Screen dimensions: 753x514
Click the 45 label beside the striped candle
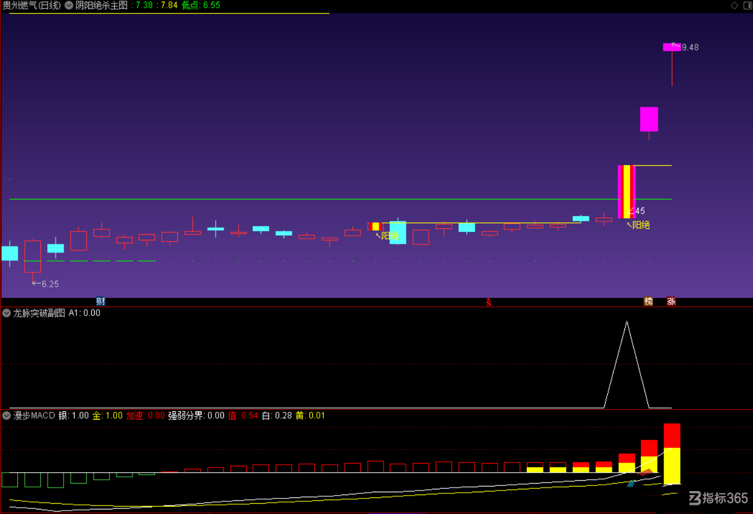(x=640, y=211)
